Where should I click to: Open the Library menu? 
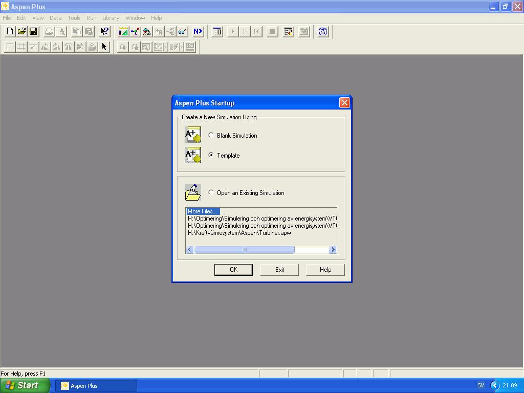[111, 18]
